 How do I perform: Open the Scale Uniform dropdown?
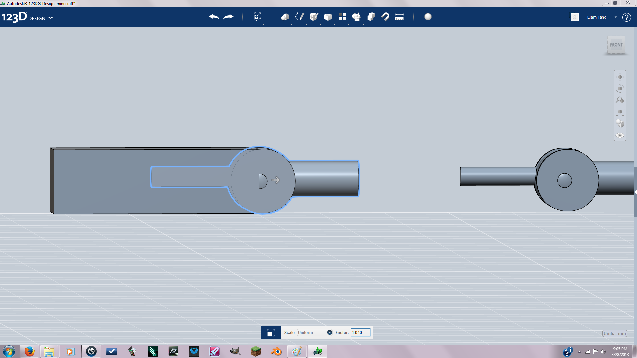click(x=315, y=333)
